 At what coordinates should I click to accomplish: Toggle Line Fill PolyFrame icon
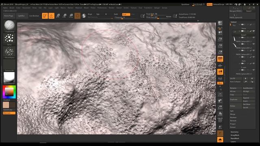(220, 120)
